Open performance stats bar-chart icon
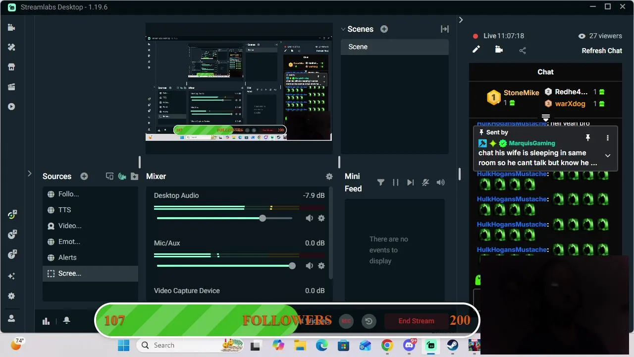Image resolution: width=634 pixels, height=357 pixels. pyautogui.click(x=46, y=321)
